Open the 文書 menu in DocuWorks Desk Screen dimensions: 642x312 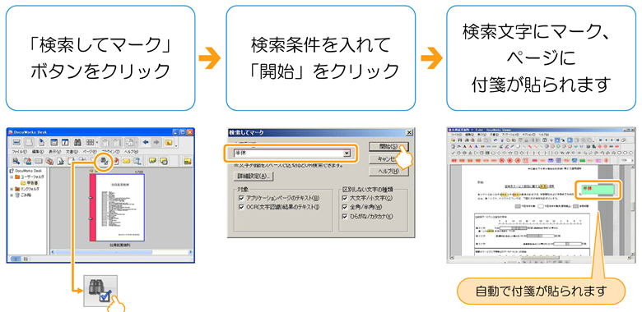[72, 152]
